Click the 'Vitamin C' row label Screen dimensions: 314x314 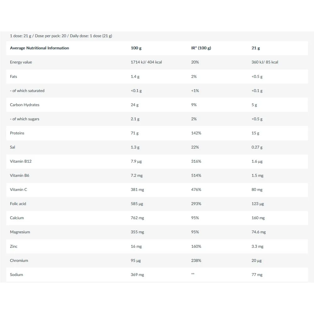click(19, 189)
